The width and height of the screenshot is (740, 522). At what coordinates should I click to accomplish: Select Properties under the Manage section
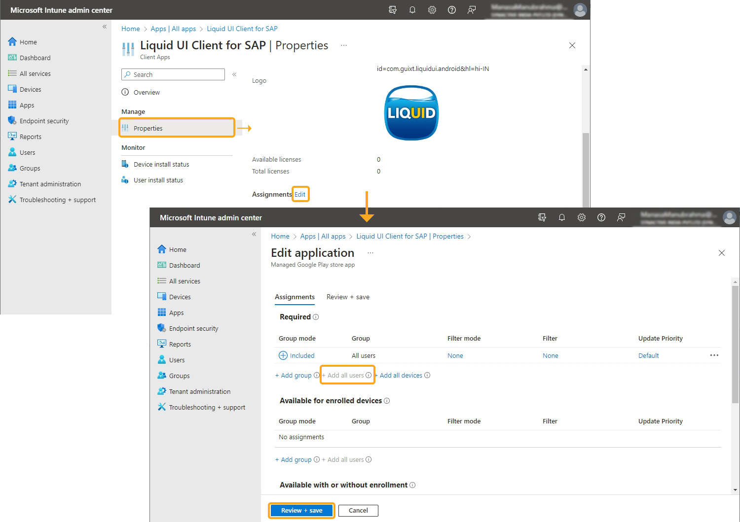[x=148, y=128]
